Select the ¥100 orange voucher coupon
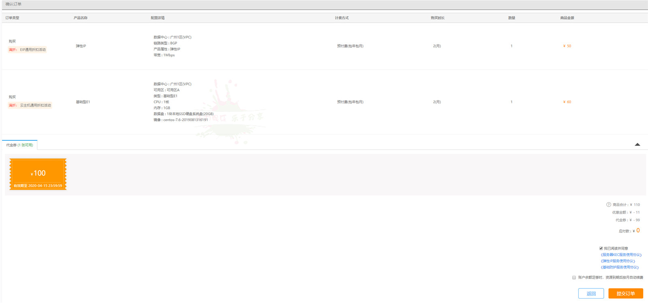 pyautogui.click(x=38, y=174)
